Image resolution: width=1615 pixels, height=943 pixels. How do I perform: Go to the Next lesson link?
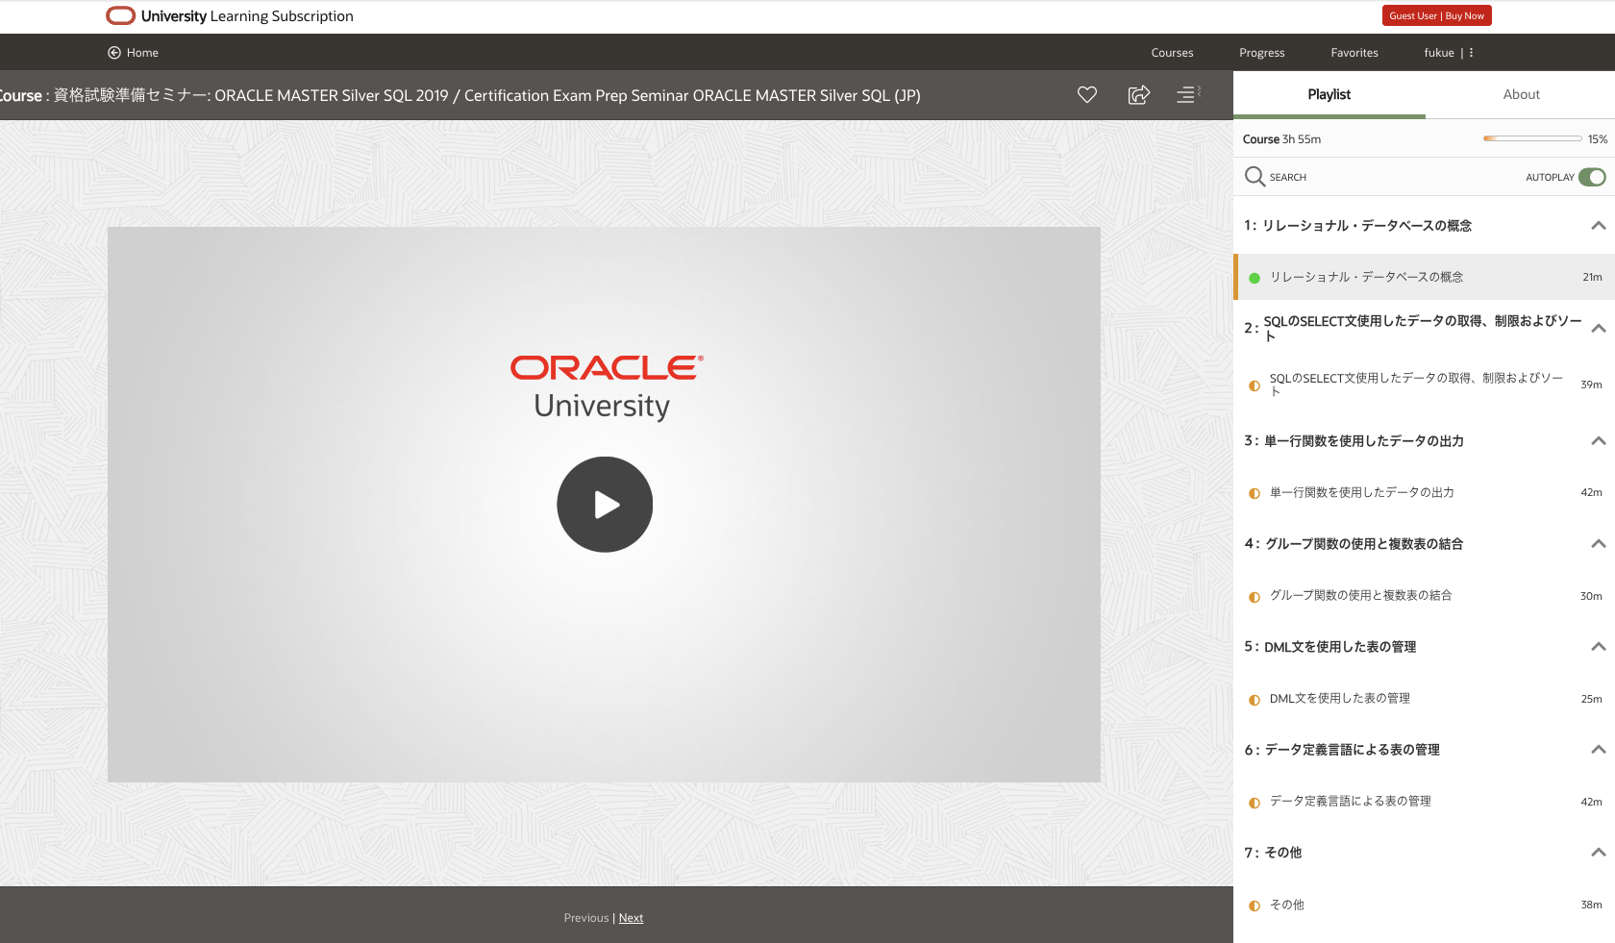click(631, 918)
